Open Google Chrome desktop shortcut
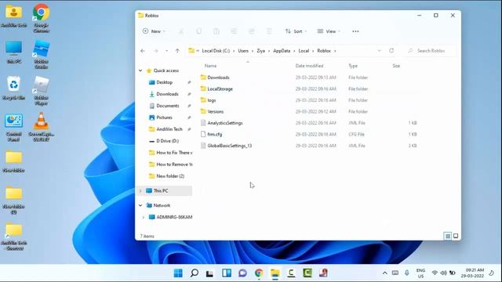Image resolution: width=502 pixels, height=282 pixels. (x=41, y=18)
